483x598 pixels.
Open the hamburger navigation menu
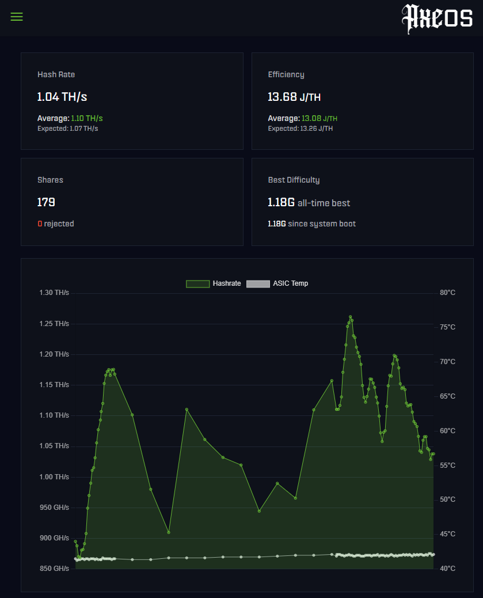click(x=17, y=17)
